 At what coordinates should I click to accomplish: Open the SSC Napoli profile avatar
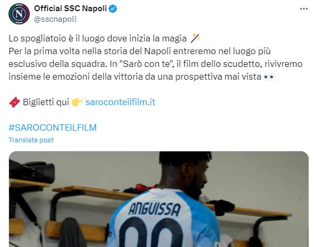(19, 14)
